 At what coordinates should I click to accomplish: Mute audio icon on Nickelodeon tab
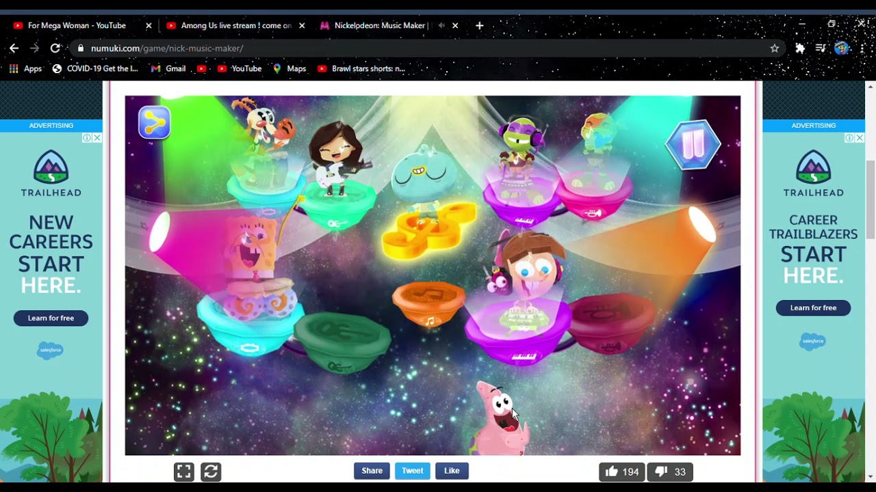(441, 25)
